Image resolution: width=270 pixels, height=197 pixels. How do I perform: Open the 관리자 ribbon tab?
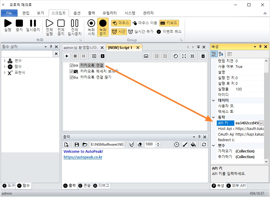[x=148, y=13]
